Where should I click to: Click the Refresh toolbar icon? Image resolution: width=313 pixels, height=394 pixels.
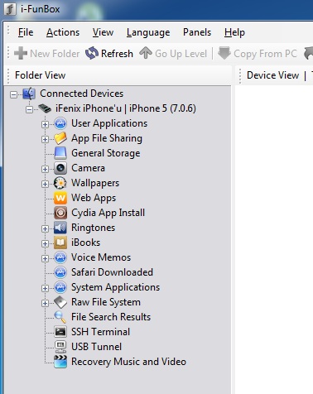(92, 53)
